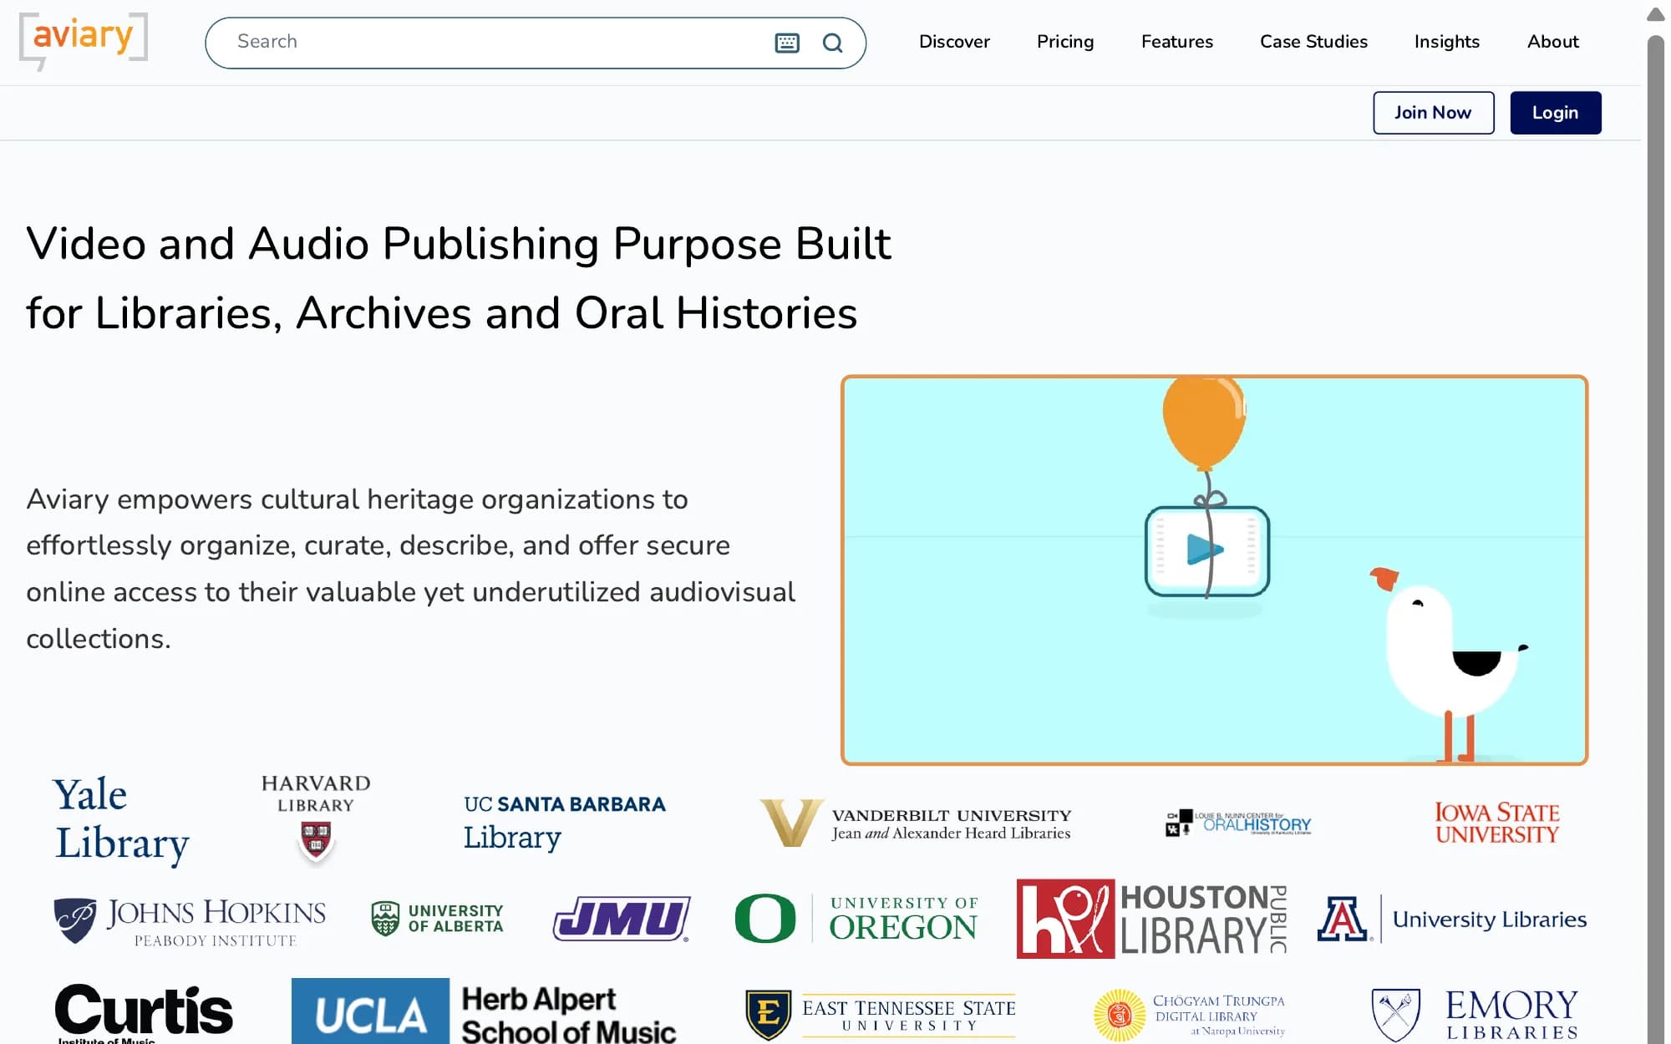
Task: Click the East Tennessee State University logo
Action: click(881, 1015)
